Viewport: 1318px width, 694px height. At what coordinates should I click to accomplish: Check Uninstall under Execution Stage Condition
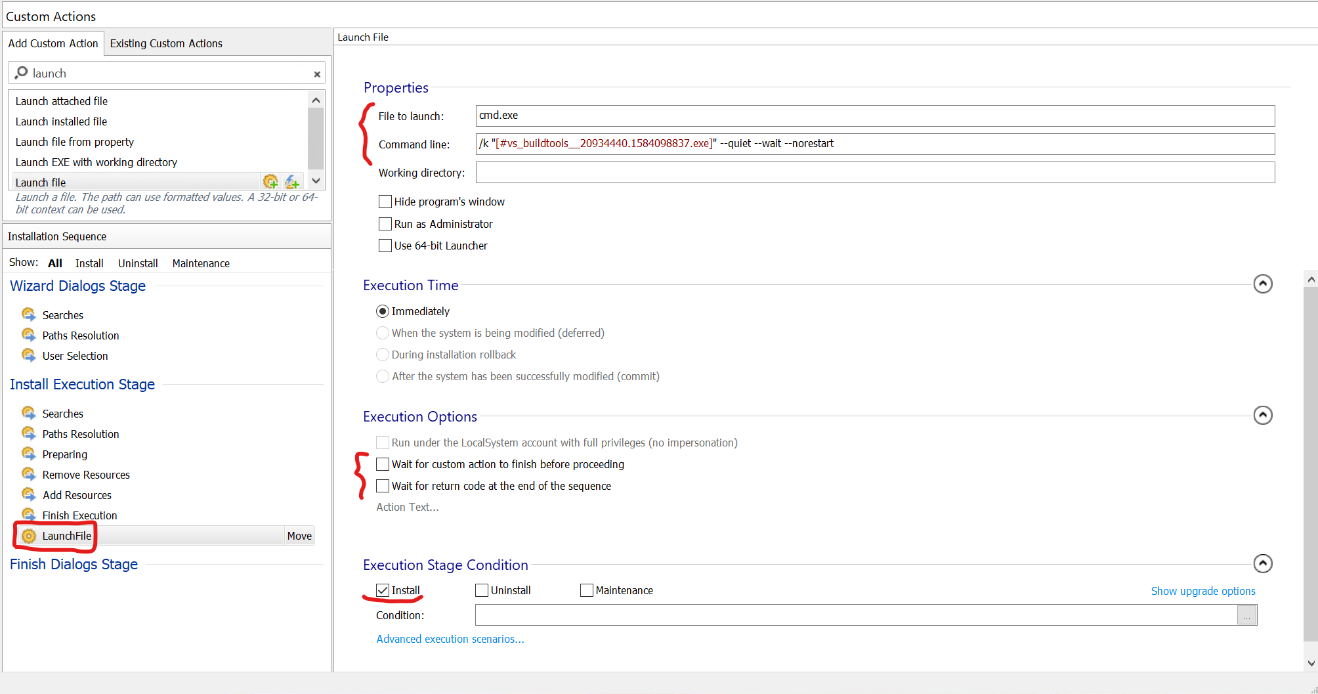click(x=482, y=590)
